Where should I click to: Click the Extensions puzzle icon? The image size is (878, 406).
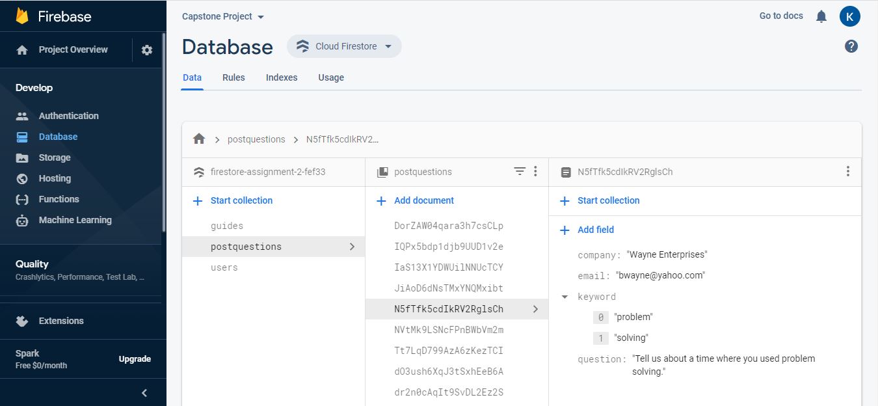tap(22, 321)
